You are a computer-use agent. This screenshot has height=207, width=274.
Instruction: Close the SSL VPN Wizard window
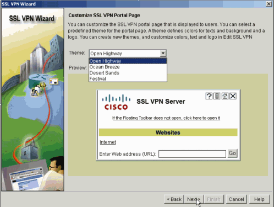(268, 4)
